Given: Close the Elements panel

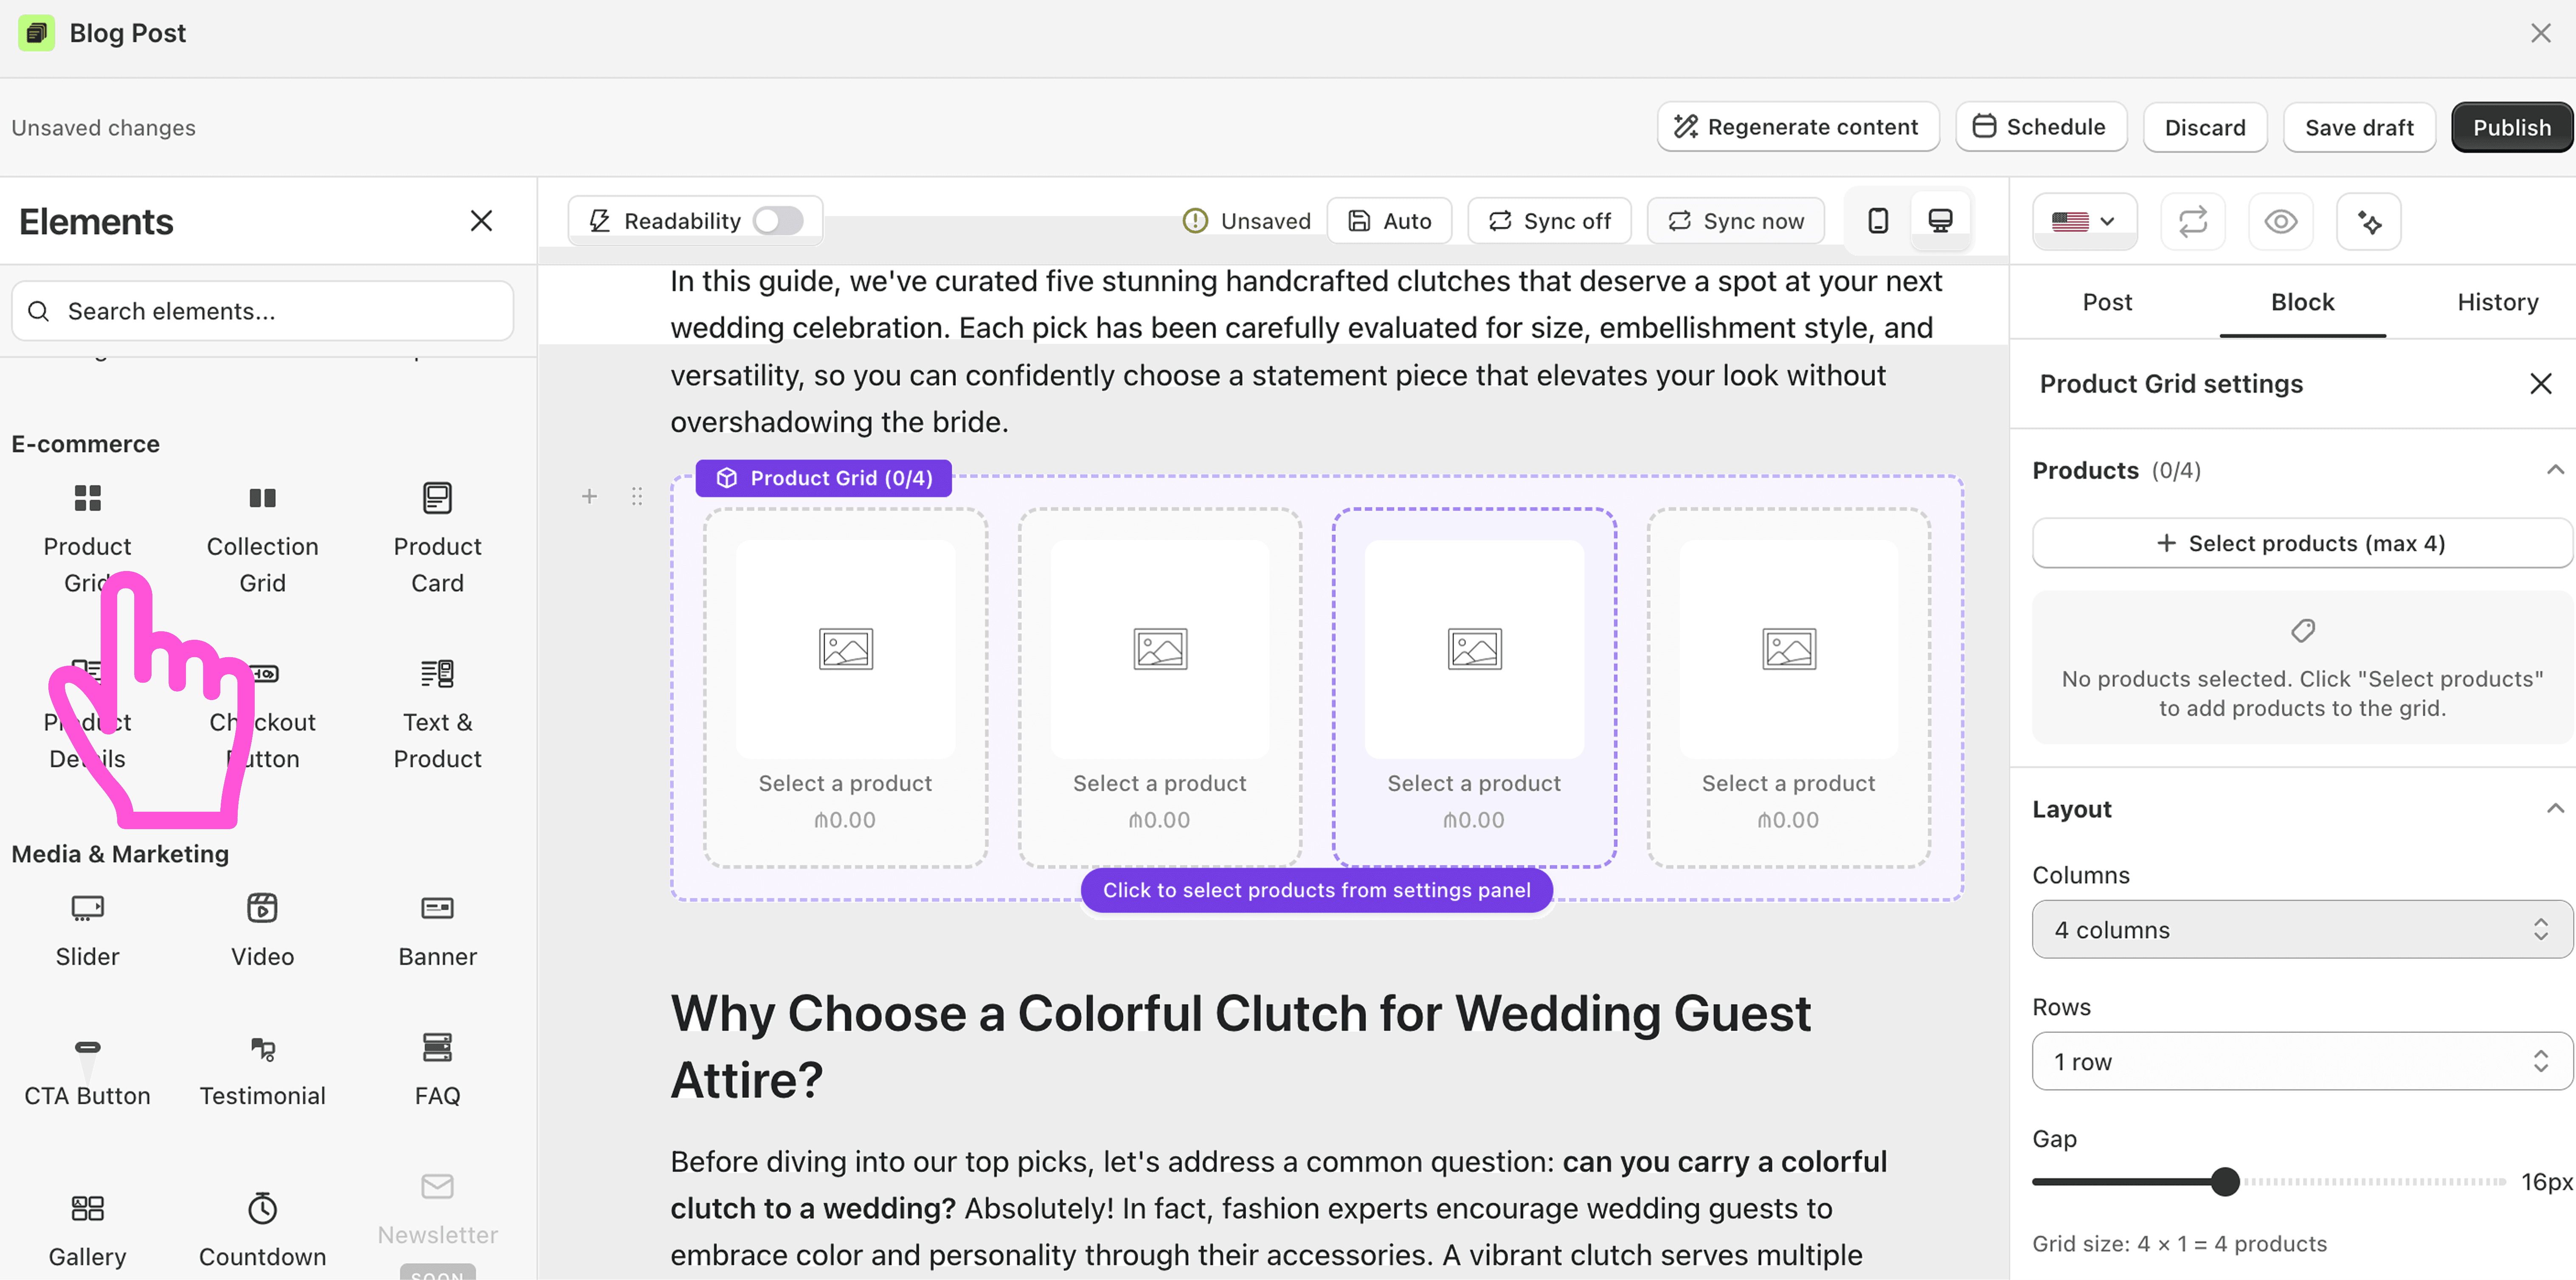Looking at the screenshot, I should tap(481, 221).
